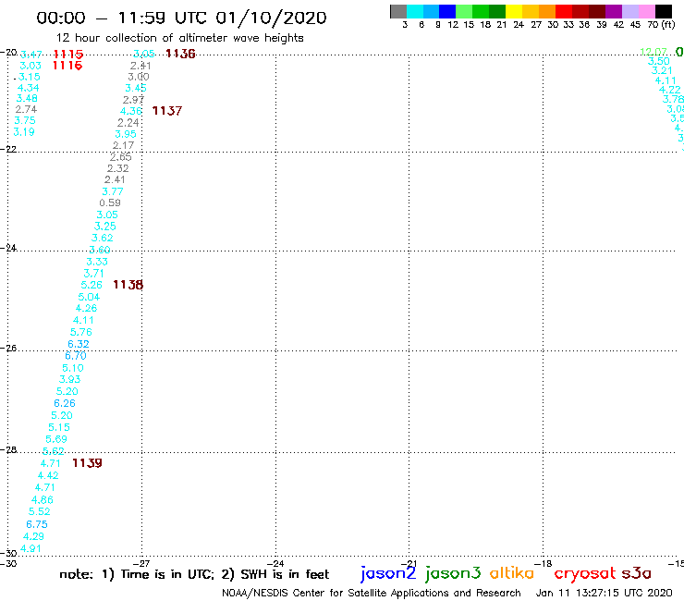Click the wave height value 6.26
Image resolution: width=684 pixels, height=601 pixels.
pos(65,403)
